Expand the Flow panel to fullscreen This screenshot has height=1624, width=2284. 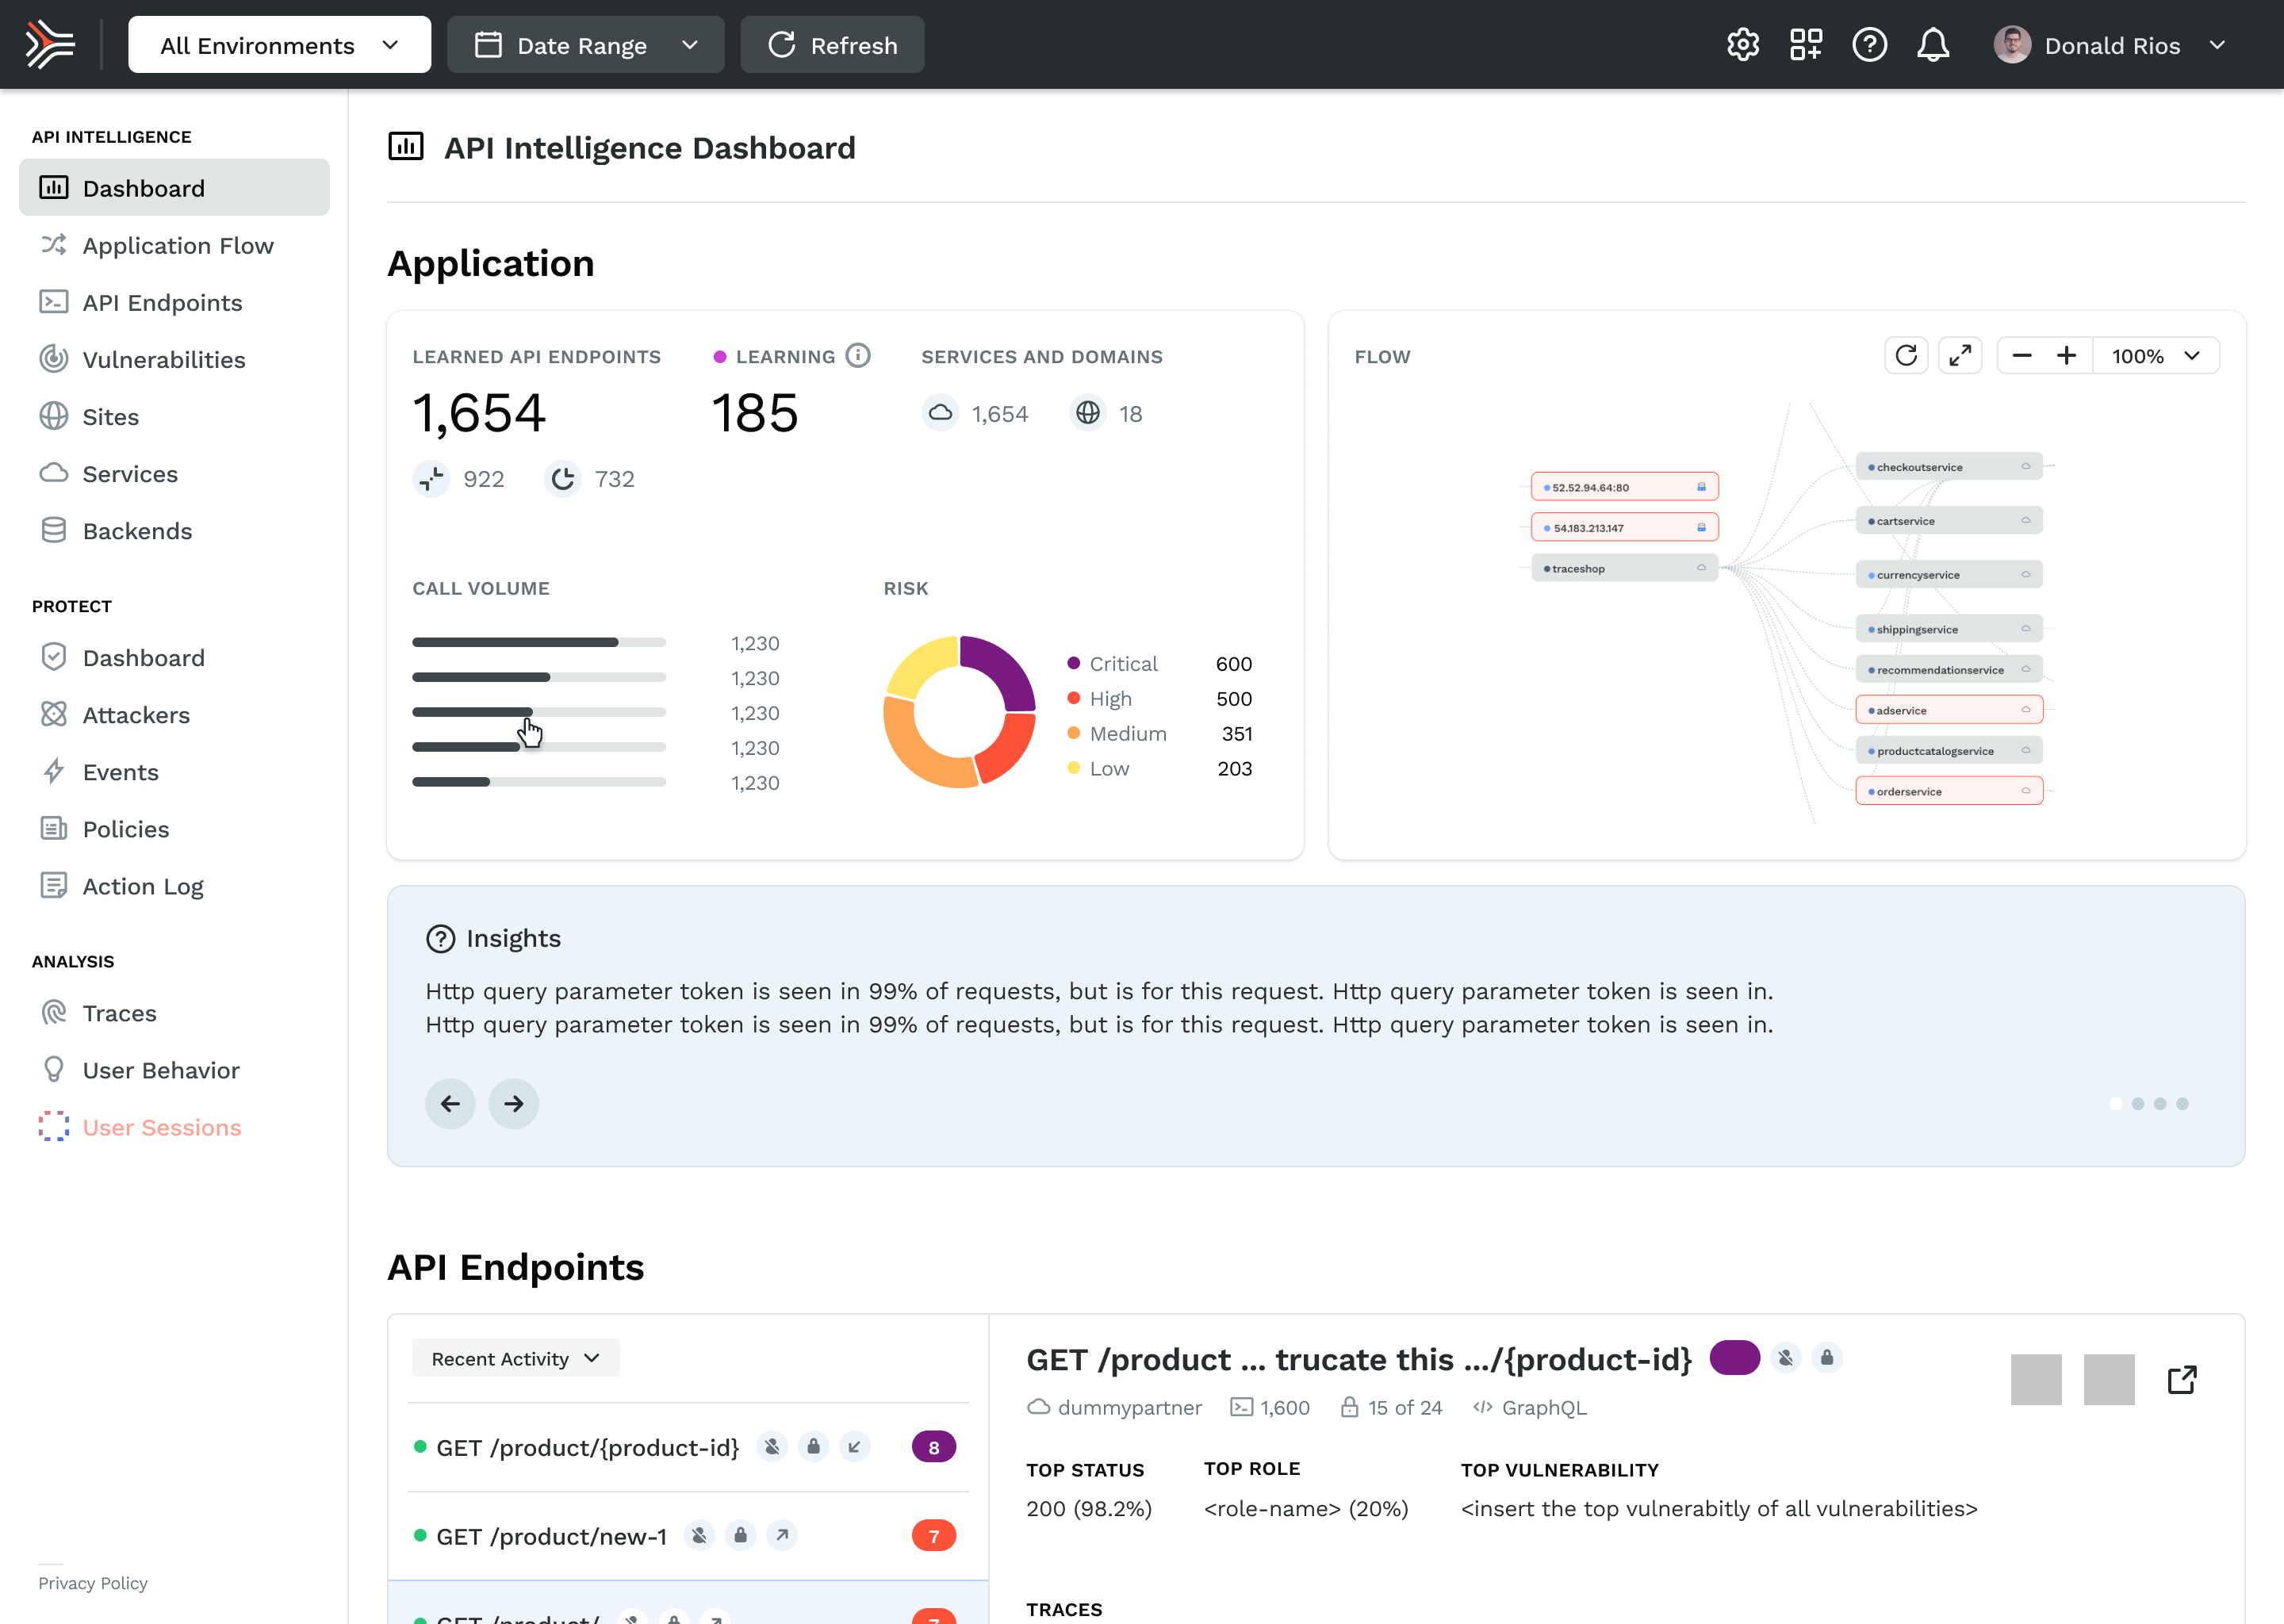tap(1959, 356)
